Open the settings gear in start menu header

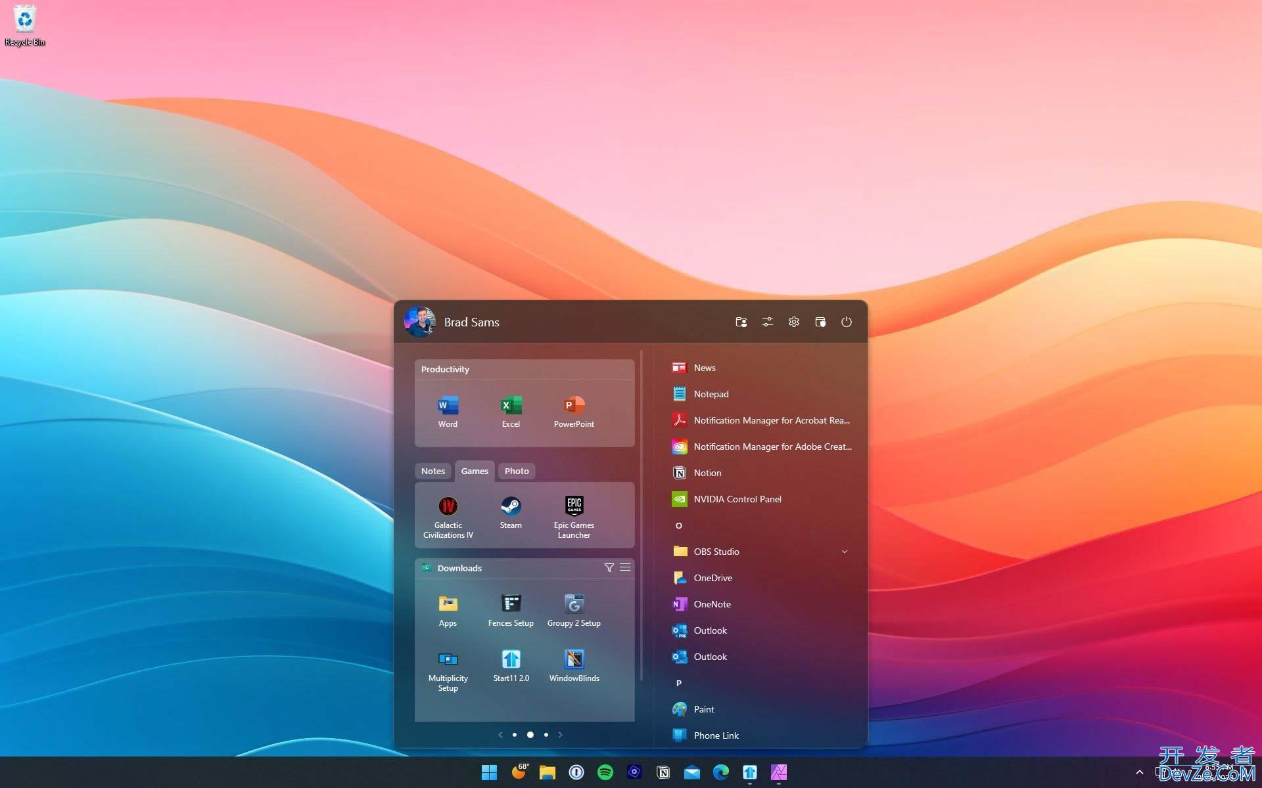[x=794, y=322]
